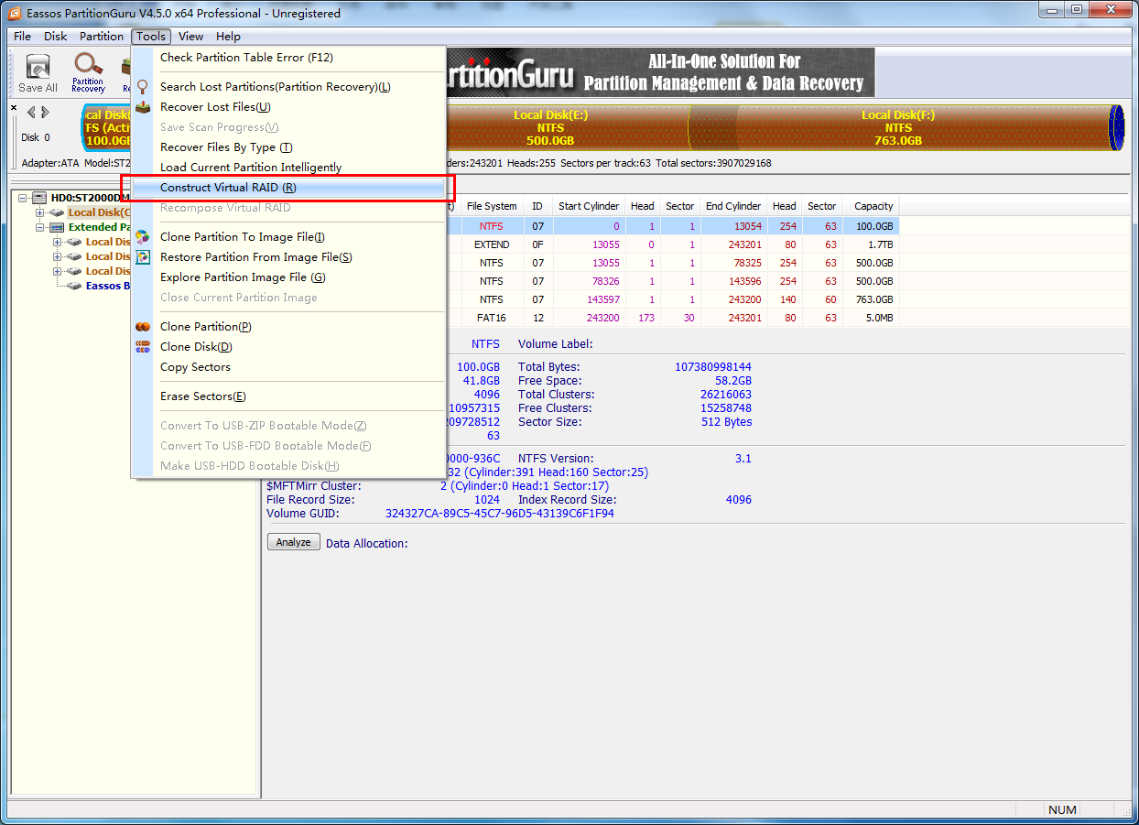Click the Save All toolbar icon
This screenshot has height=825, width=1139.
pos(38,72)
